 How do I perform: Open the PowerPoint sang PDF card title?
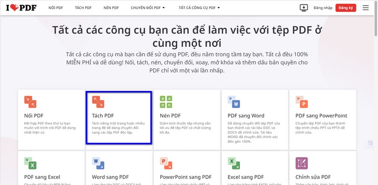click(x=185, y=177)
